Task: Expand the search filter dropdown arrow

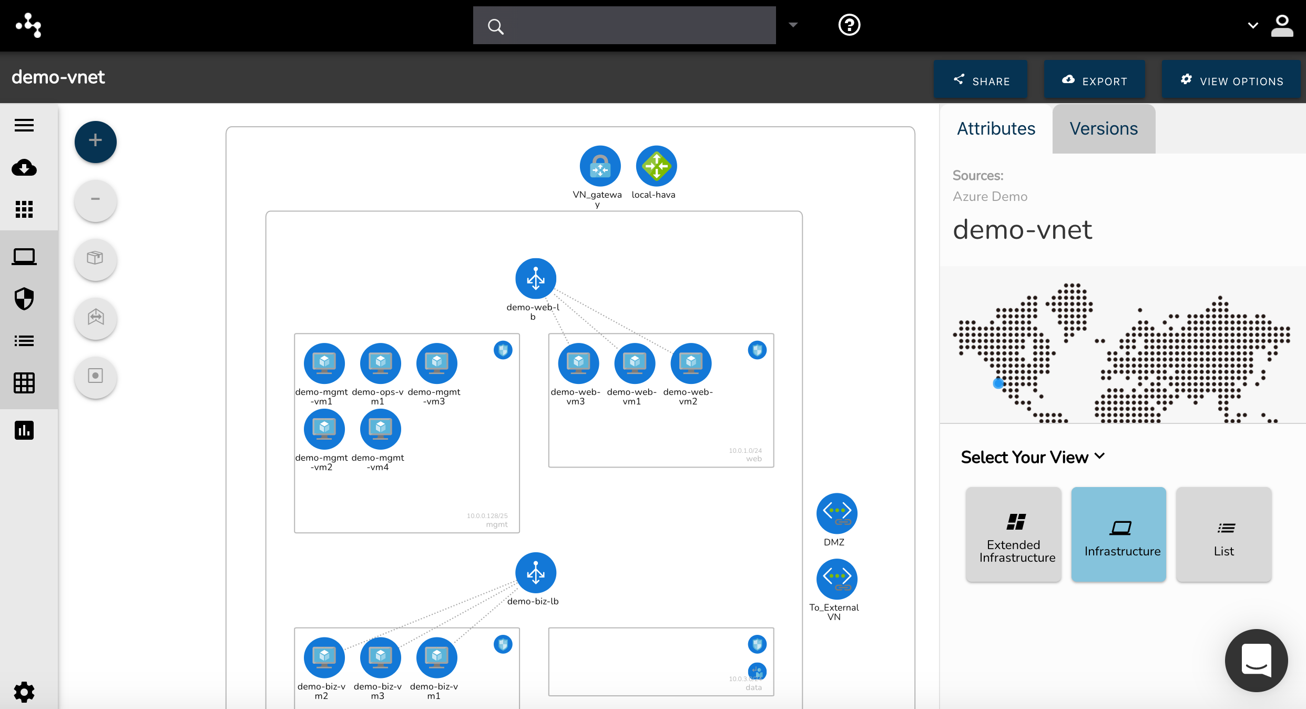Action: click(x=793, y=25)
